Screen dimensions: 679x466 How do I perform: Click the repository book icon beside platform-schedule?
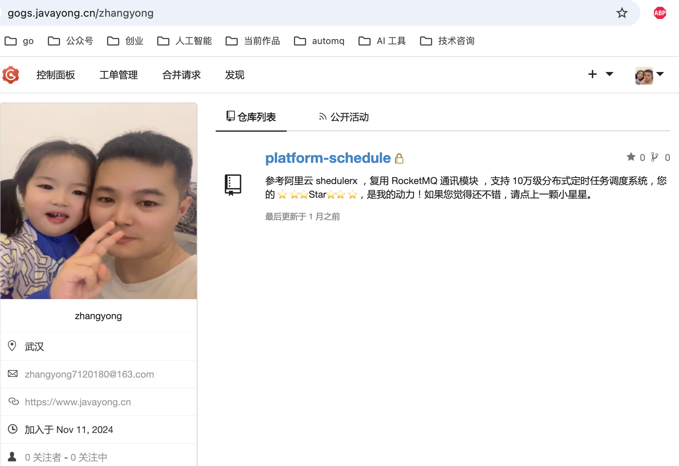tap(233, 185)
